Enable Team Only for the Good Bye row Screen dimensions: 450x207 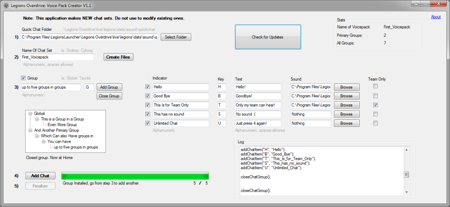376,96
